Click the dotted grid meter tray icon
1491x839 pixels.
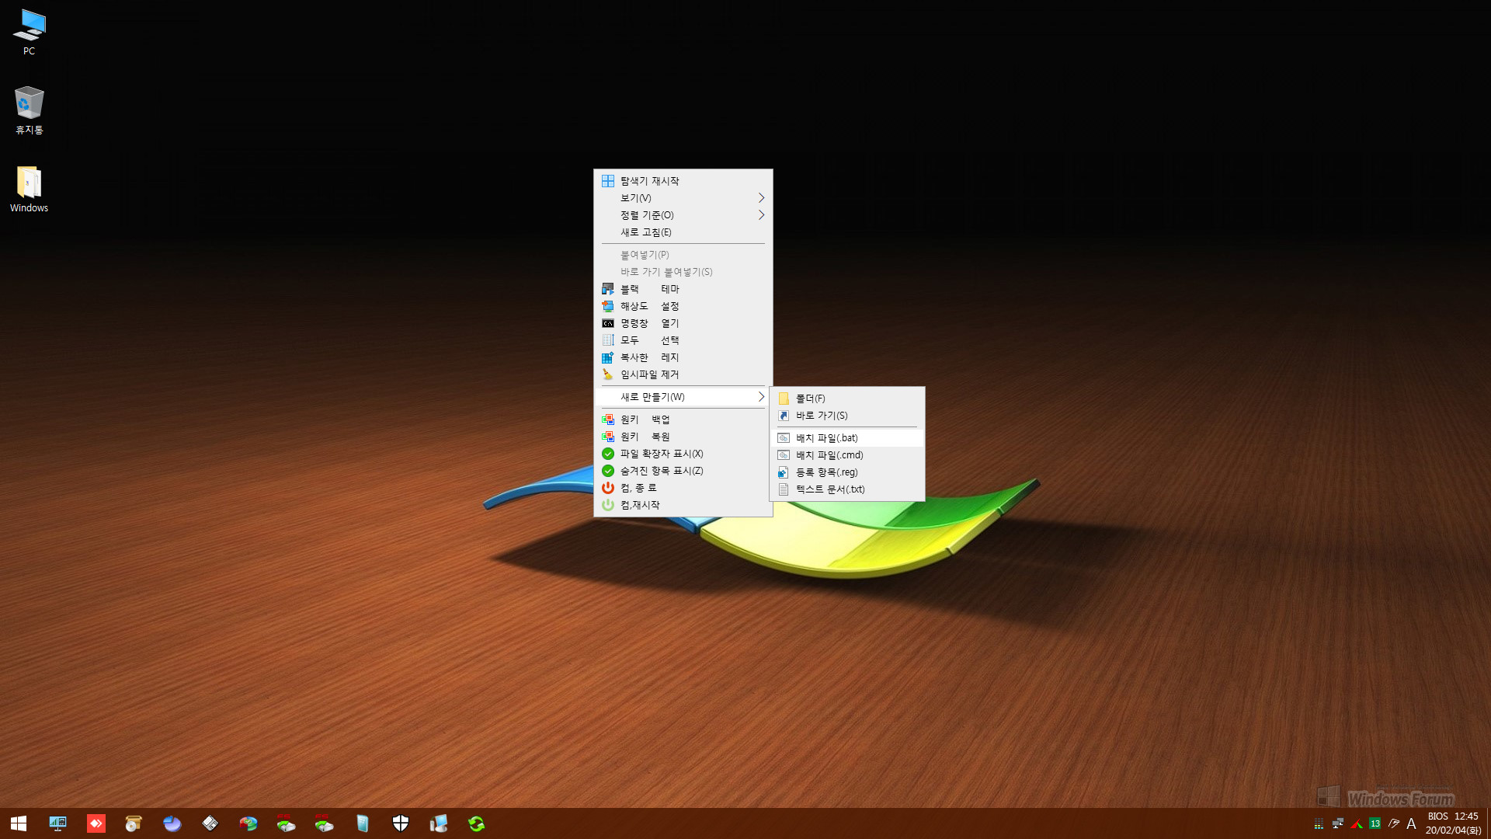coord(1319,823)
